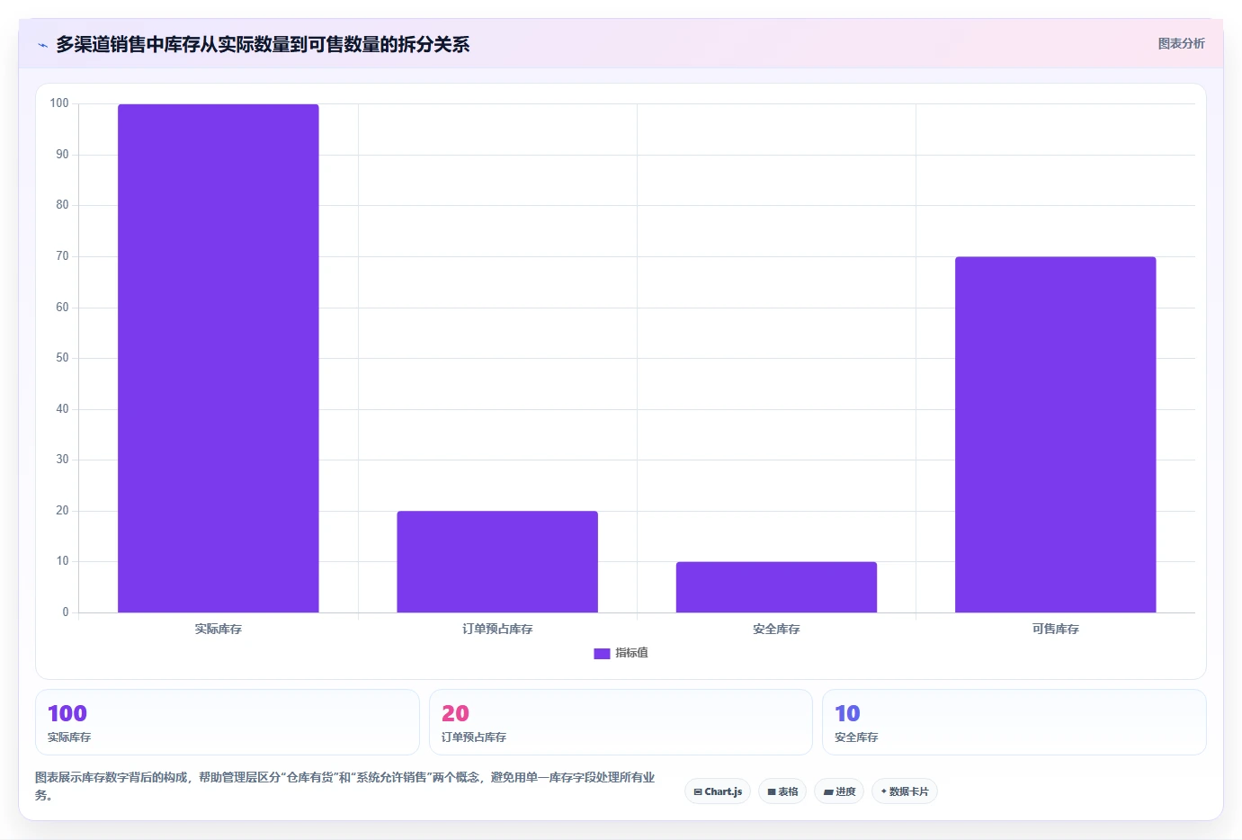Toggle the 指标值 legend color box
This screenshot has width=1242, height=840.
[602, 654]
